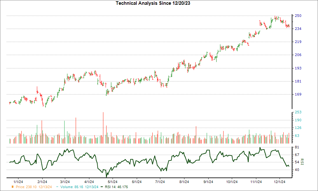Click the 2/1/24 date label

[x=42, y=182]
